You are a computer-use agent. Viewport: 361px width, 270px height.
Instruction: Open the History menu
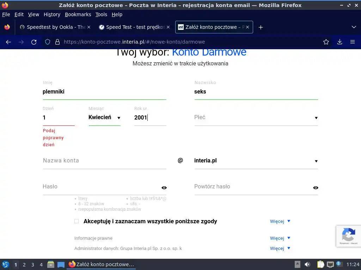click(x=52, y=14)
